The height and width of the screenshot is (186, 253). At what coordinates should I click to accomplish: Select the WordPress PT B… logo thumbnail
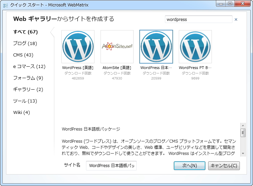(195, 47)
